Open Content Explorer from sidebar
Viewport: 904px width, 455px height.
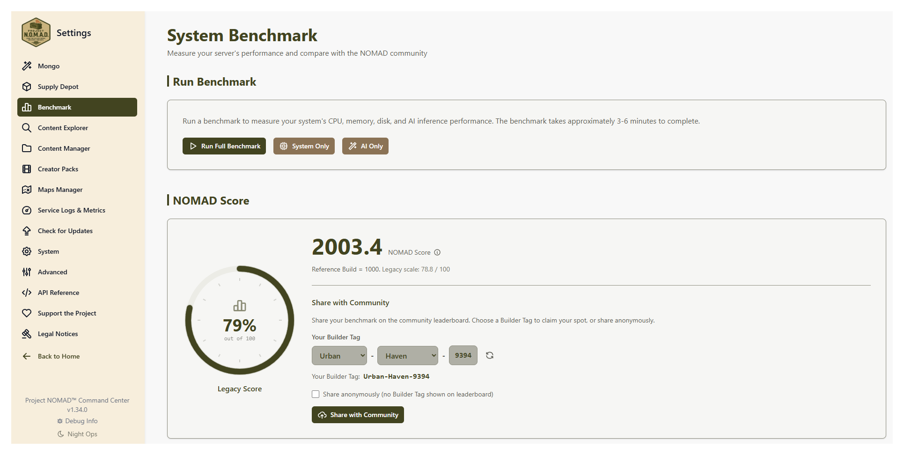pyautogui.click(x=77, y=128)
